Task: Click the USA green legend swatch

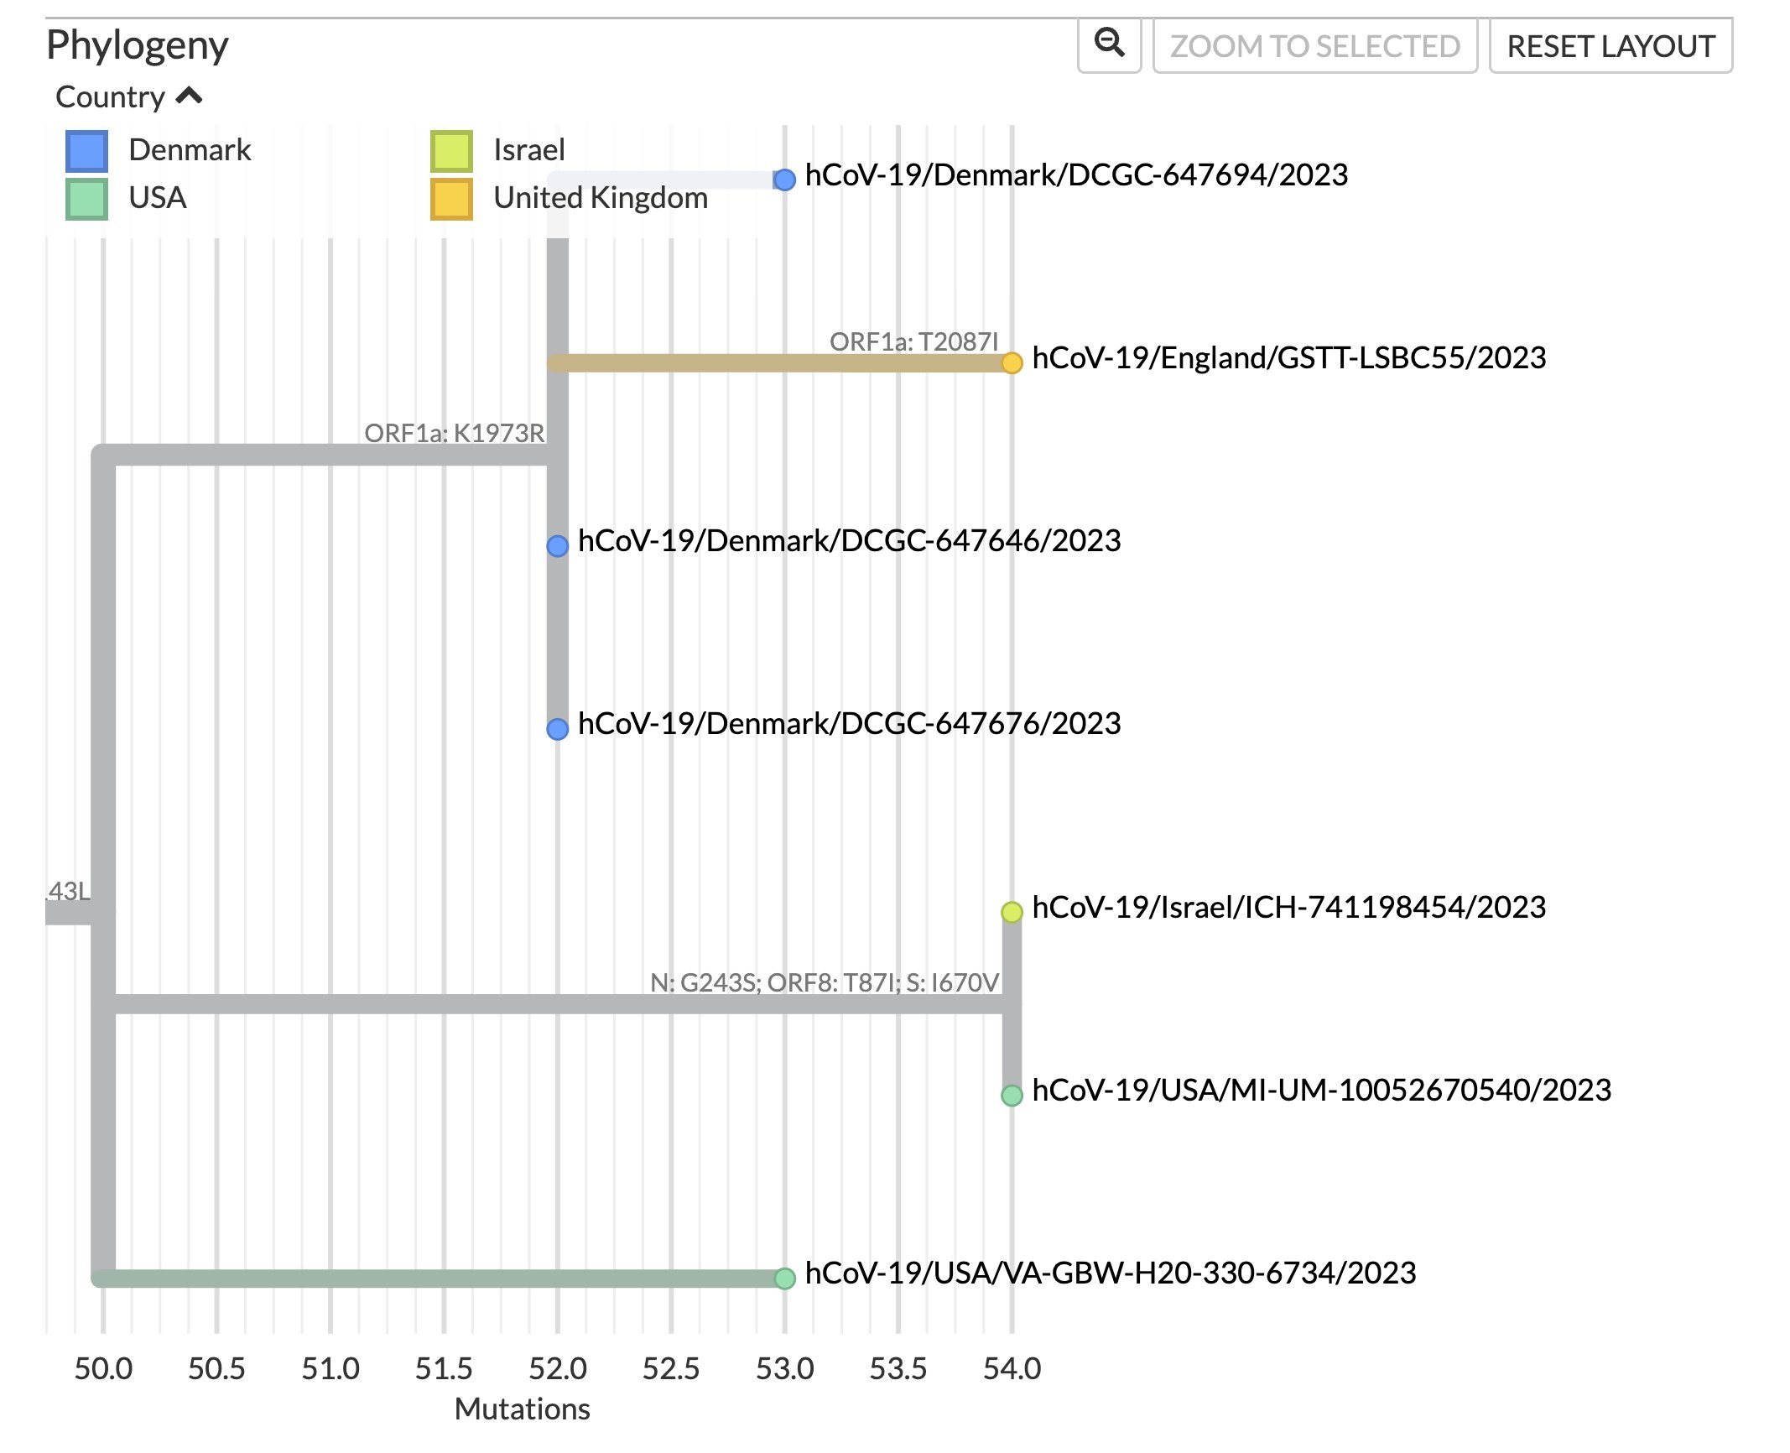Action: pyautogui.click(x=86, y=199)
